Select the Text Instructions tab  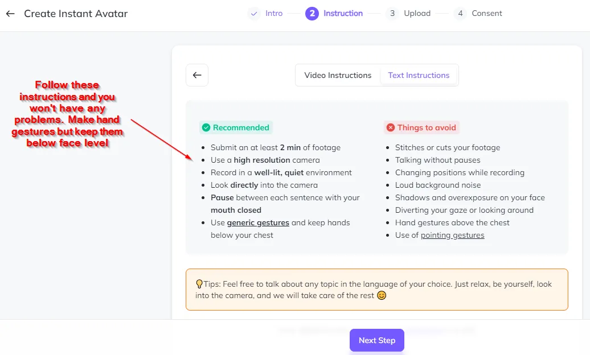419,75
